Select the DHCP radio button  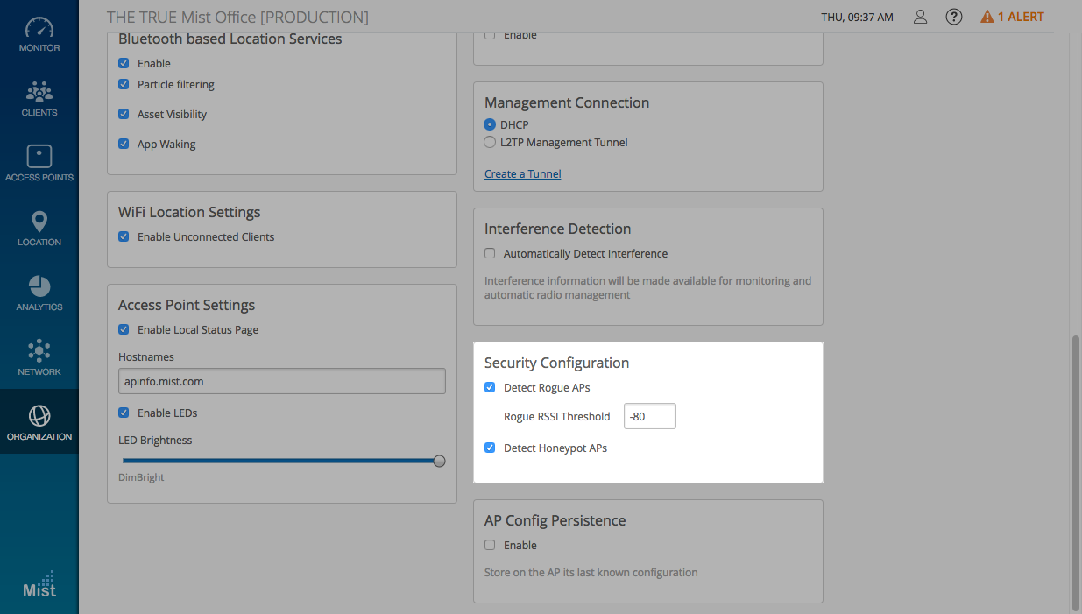tap(490, 124)
